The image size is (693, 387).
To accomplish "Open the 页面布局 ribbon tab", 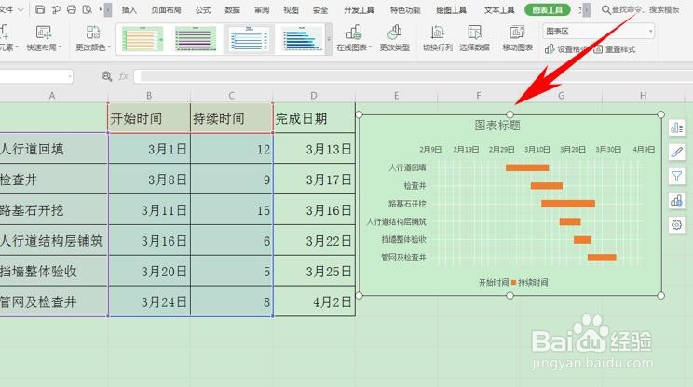I will coord(166,9).
